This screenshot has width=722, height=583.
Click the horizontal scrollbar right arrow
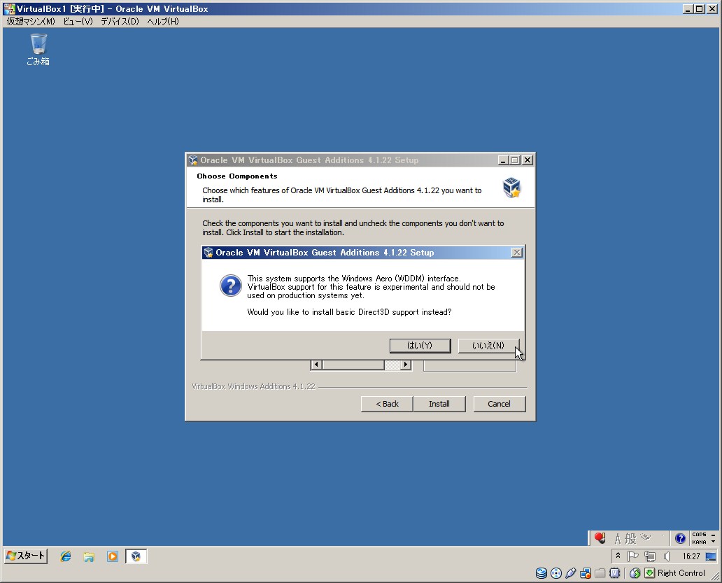[x=406, y=365]
